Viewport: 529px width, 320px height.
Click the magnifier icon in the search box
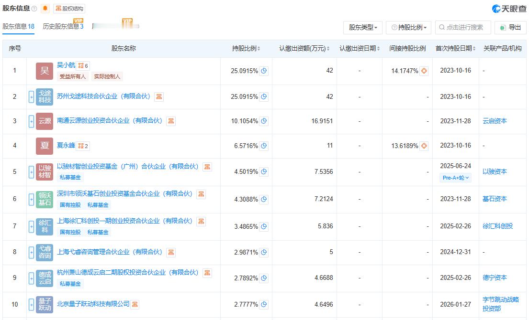click(x=441, y=27)
